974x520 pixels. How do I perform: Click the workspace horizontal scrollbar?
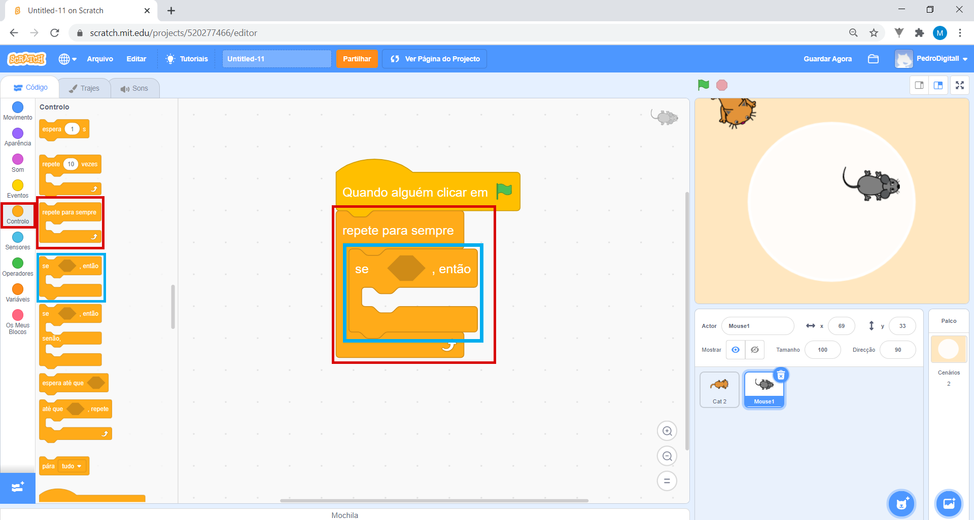pyautogui.click(x=434, y=501)
